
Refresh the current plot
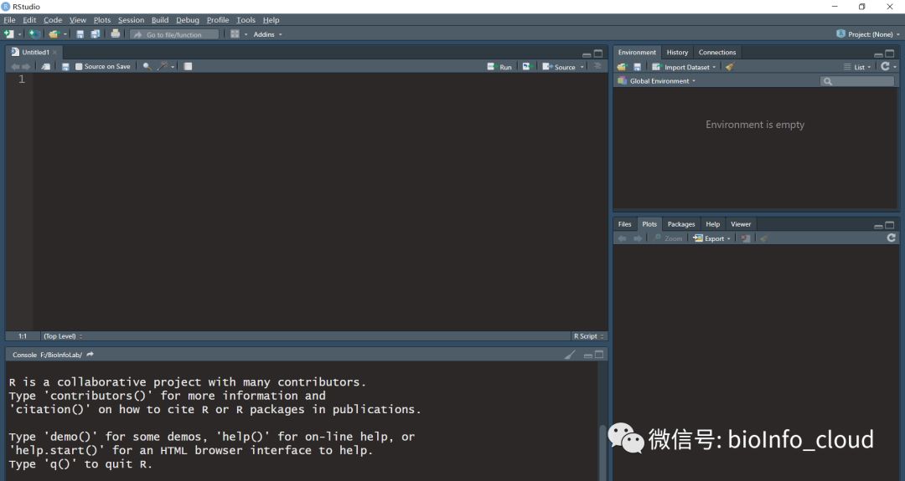click(x=891, y=238)
